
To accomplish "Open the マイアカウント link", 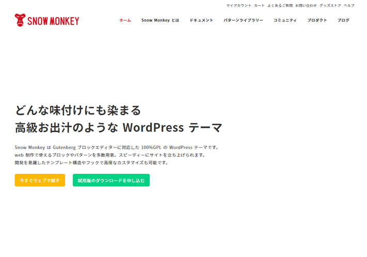I will [239, 5].
